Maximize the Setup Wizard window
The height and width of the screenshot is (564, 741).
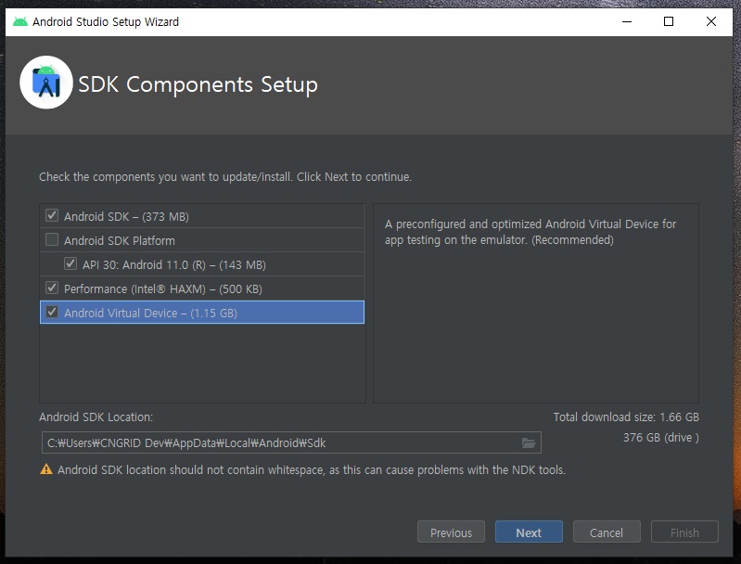tap(669, 21)
